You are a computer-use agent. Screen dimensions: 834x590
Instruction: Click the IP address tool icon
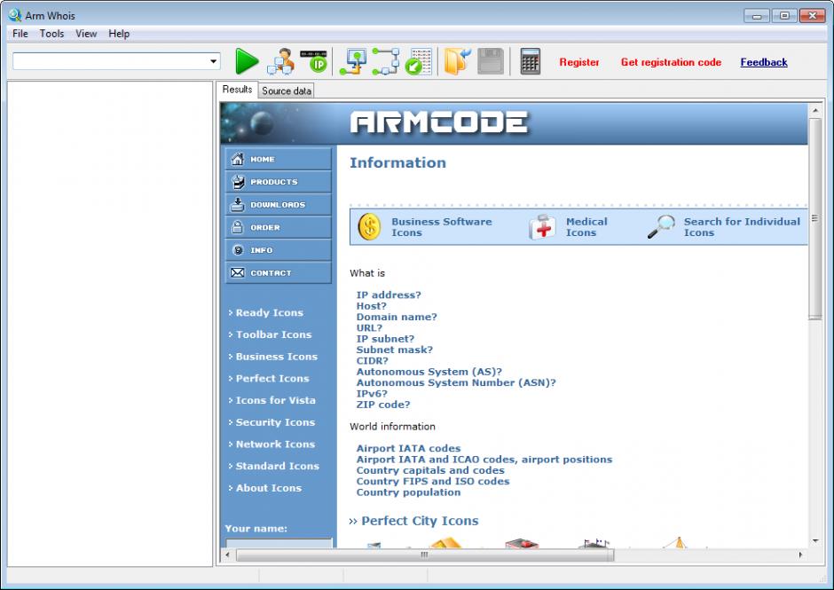(x=314, y=61)
